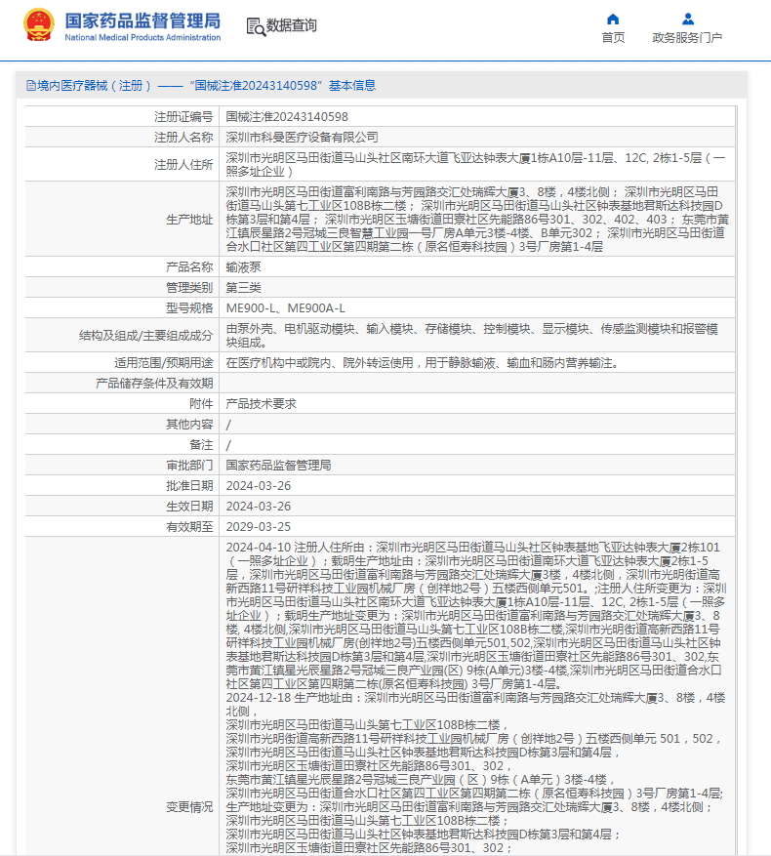The height and width of the screenshot is (856, 771).
Task: Click intended use text 在医疗机构中或院内
Action: coord(278,363)
